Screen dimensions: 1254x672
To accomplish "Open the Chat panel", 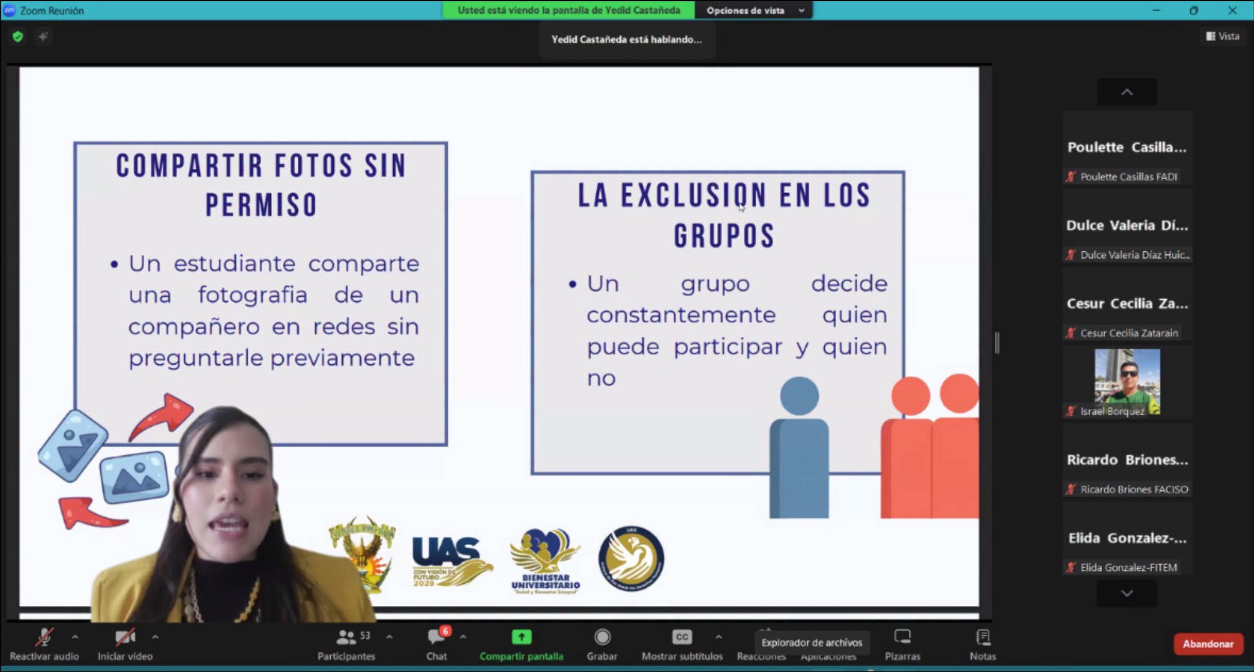I will point(437,645).
